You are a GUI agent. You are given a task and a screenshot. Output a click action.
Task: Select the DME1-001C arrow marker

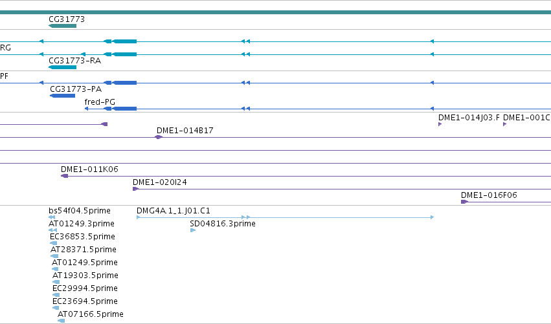[x=504, y=124]
